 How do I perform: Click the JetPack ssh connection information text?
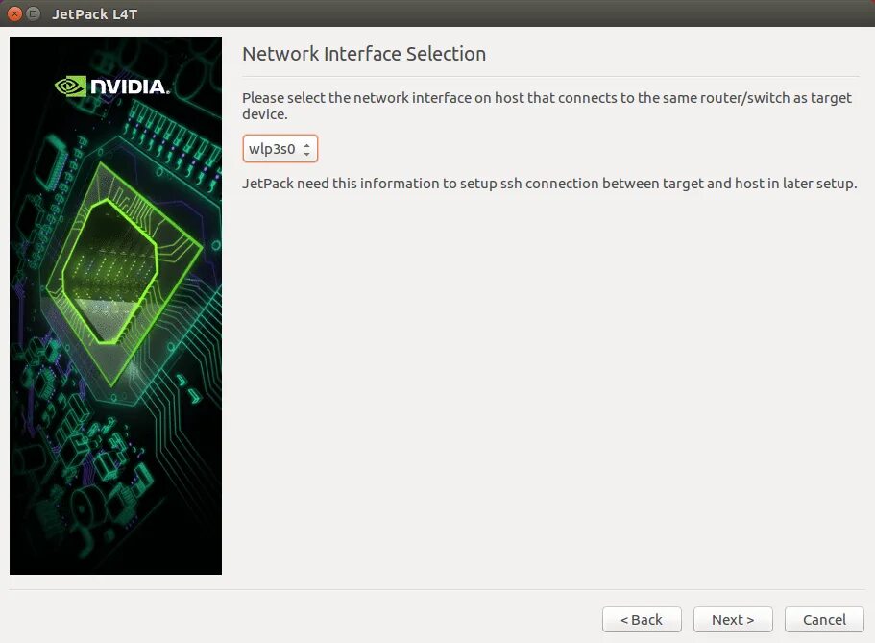pos(549,184)
